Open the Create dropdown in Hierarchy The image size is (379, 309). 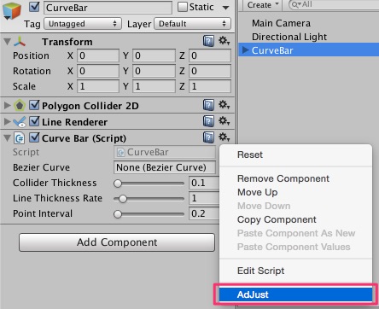pos(261,5)
